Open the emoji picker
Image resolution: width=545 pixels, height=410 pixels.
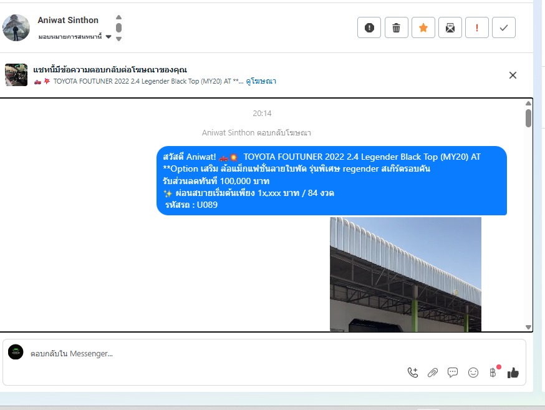point(473,373)
